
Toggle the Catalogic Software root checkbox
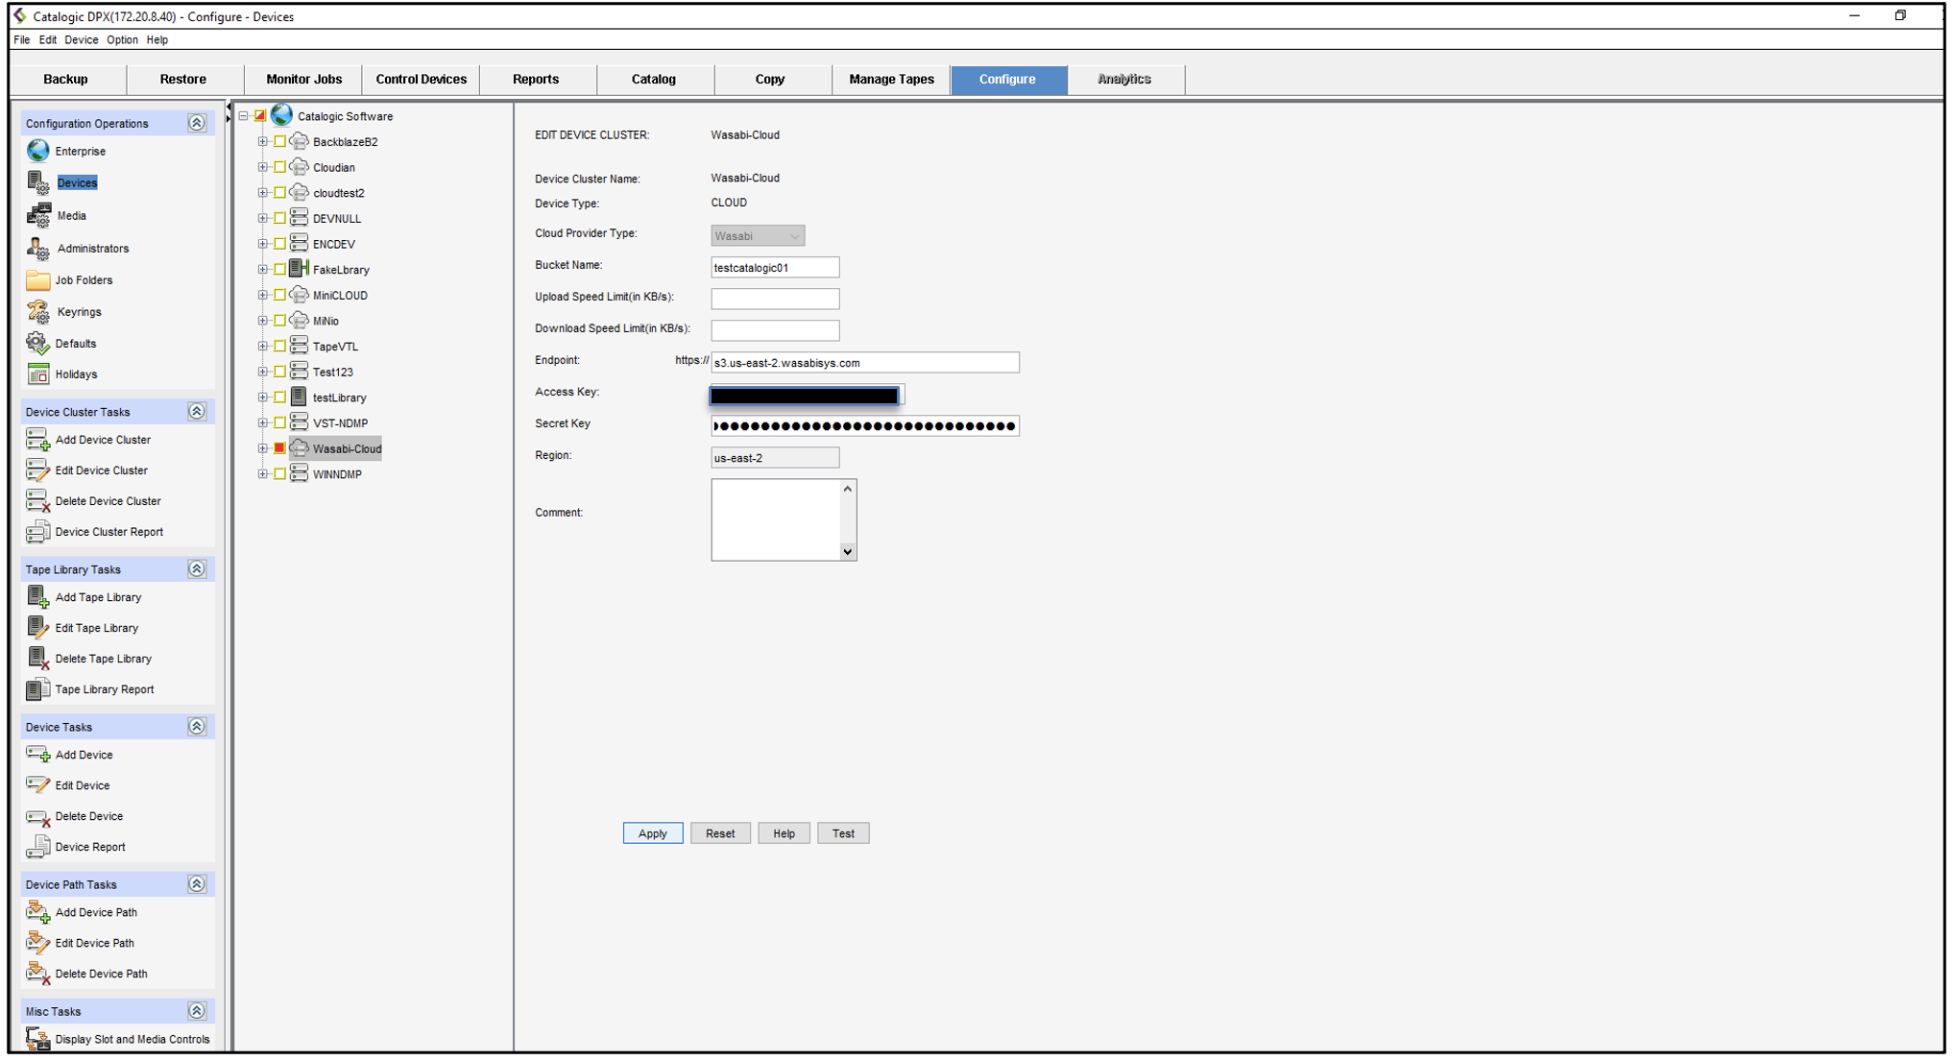pyautogui.click(x=260, y=116)
